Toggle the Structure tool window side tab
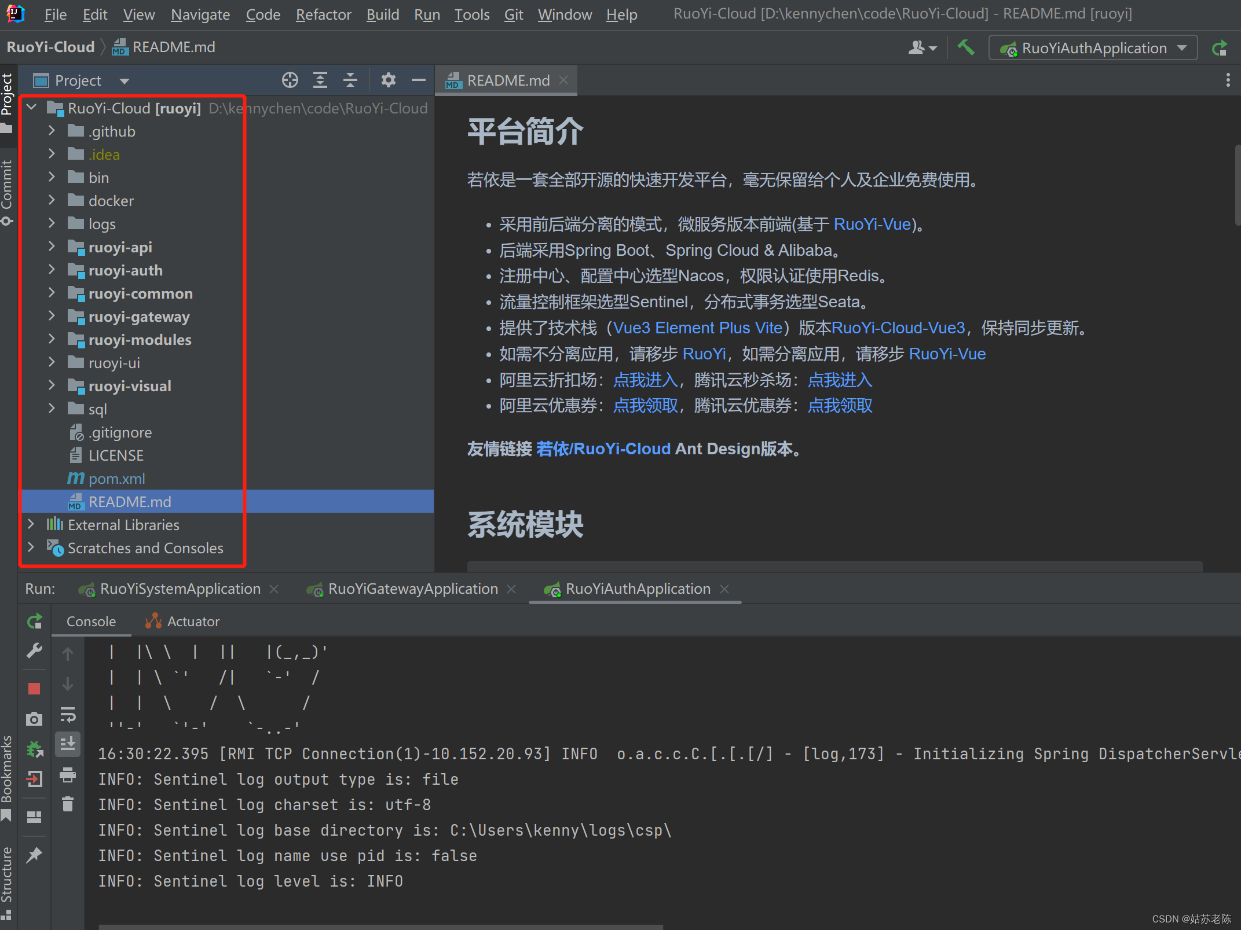 pos(7,883)
